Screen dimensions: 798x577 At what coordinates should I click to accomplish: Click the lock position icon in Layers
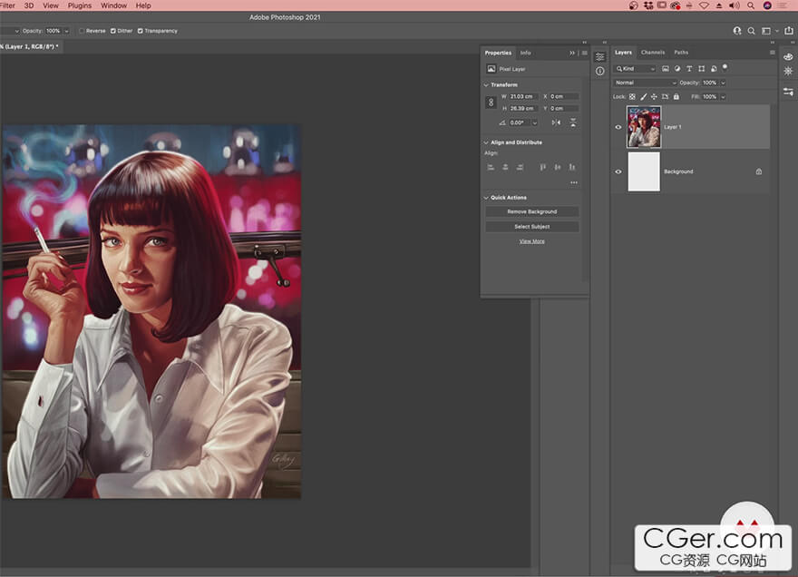[x=656, y=96]
